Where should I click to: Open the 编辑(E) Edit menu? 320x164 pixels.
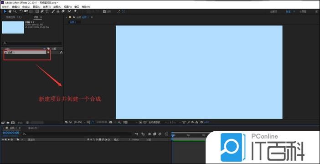coord(15,7)
